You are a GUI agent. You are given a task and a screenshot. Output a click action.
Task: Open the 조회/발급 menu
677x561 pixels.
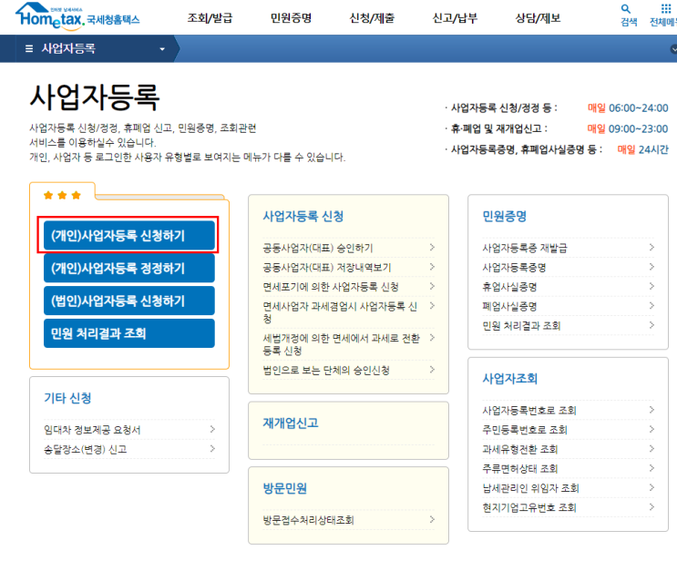(x=210, y=18)
